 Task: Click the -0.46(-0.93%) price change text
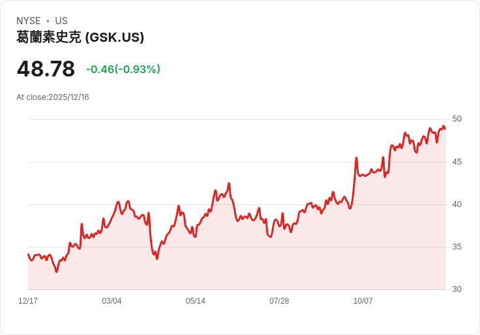click(x=123, y=69)
